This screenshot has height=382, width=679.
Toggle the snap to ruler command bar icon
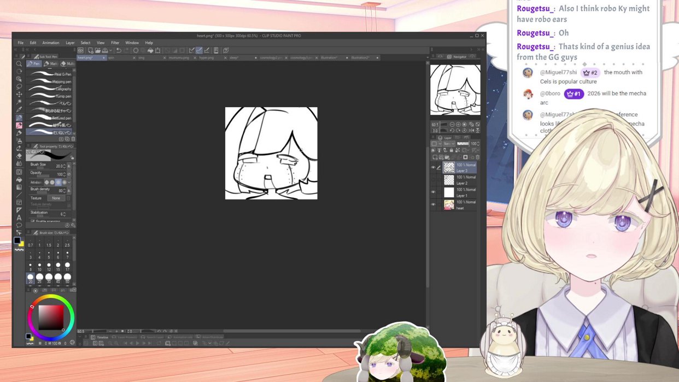tap(191, 50)
